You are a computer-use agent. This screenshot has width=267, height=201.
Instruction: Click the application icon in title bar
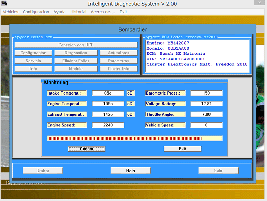tap(4, 3)
